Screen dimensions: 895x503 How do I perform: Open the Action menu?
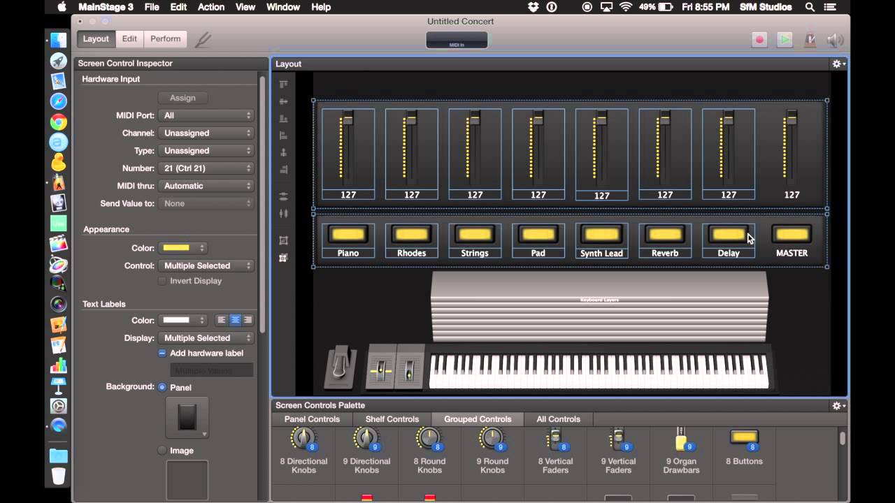point(210,7)
